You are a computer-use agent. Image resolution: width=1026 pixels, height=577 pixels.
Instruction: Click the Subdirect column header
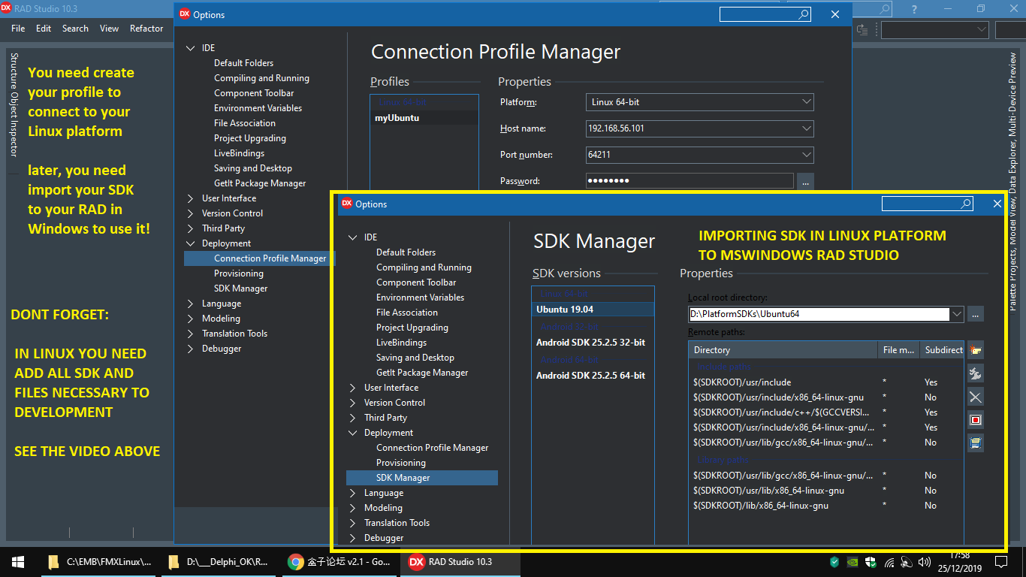point(942,350)
